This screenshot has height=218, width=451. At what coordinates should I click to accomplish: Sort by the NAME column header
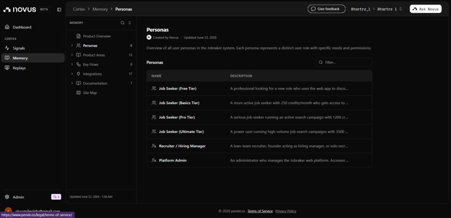point(157,76)
